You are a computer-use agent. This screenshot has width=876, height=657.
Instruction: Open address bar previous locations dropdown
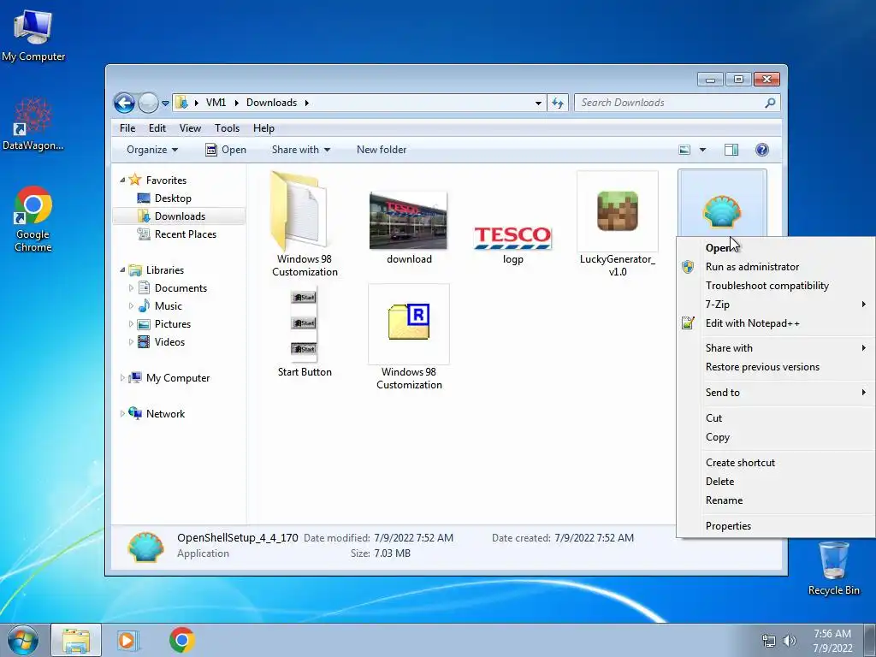click(x=538, y=103)
